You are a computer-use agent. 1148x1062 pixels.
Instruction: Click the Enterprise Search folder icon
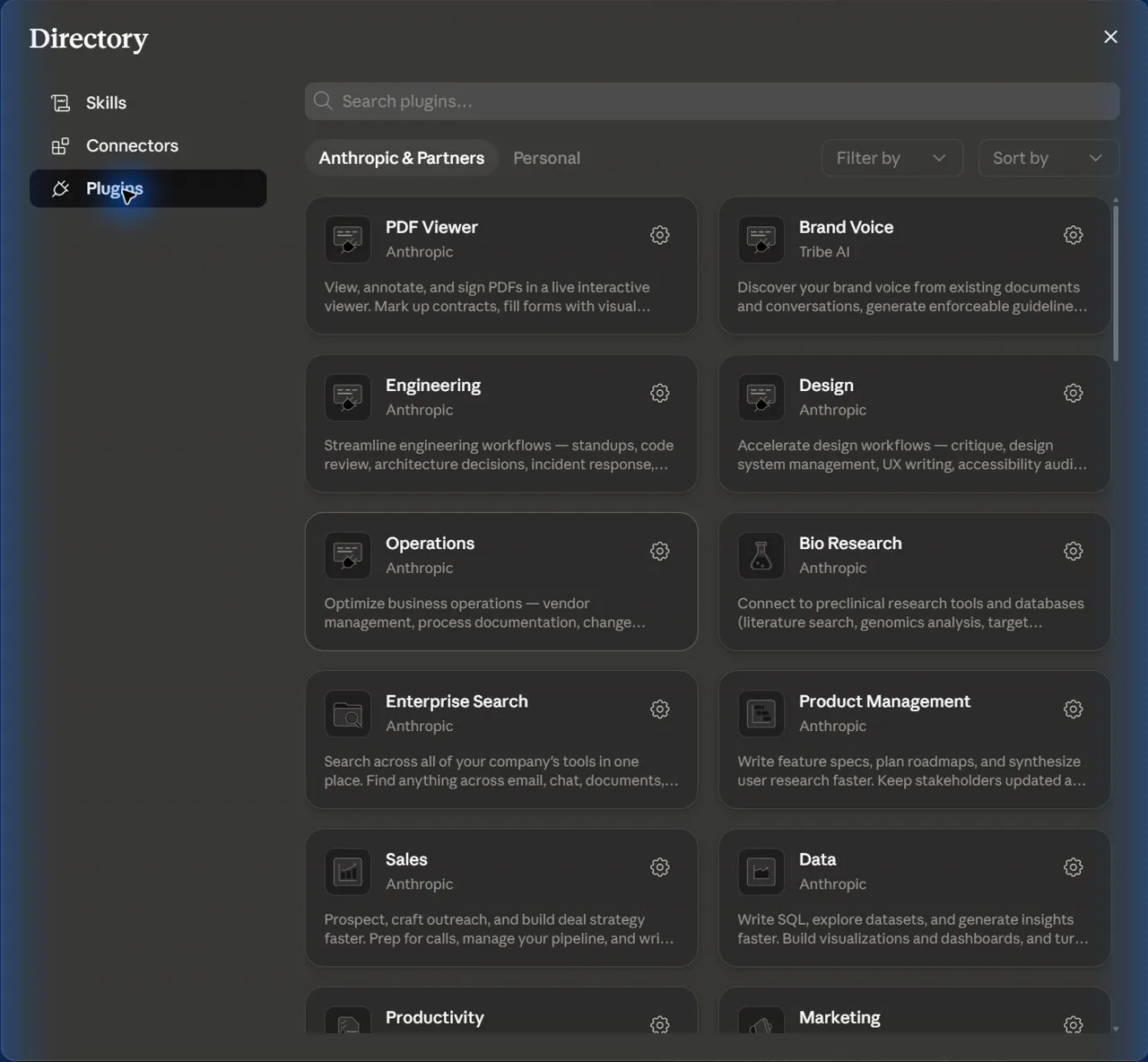348,714
